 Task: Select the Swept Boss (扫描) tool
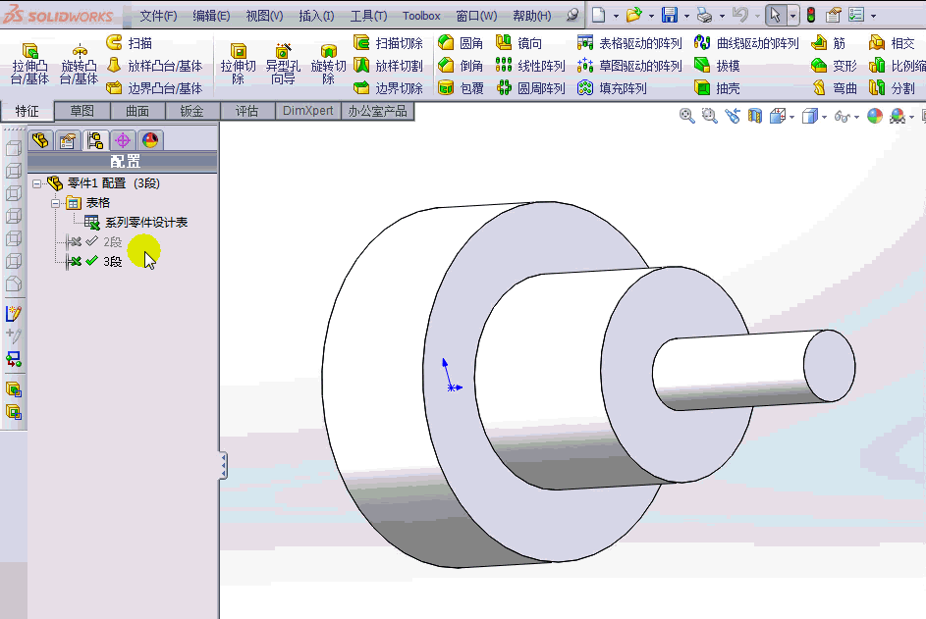tap(129, 42)
